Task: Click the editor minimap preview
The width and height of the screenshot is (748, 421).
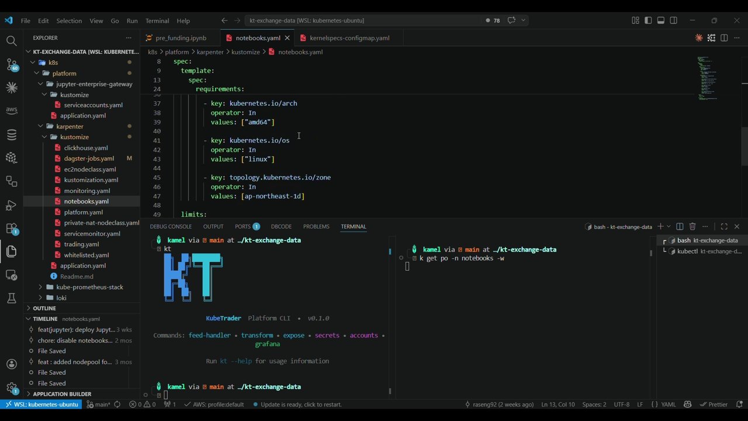Action: (x=707, y=78)
